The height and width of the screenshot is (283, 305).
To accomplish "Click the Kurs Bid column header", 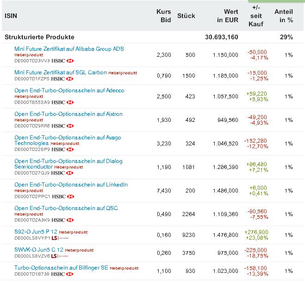I will pyautogui.click(x=163, y=16).
